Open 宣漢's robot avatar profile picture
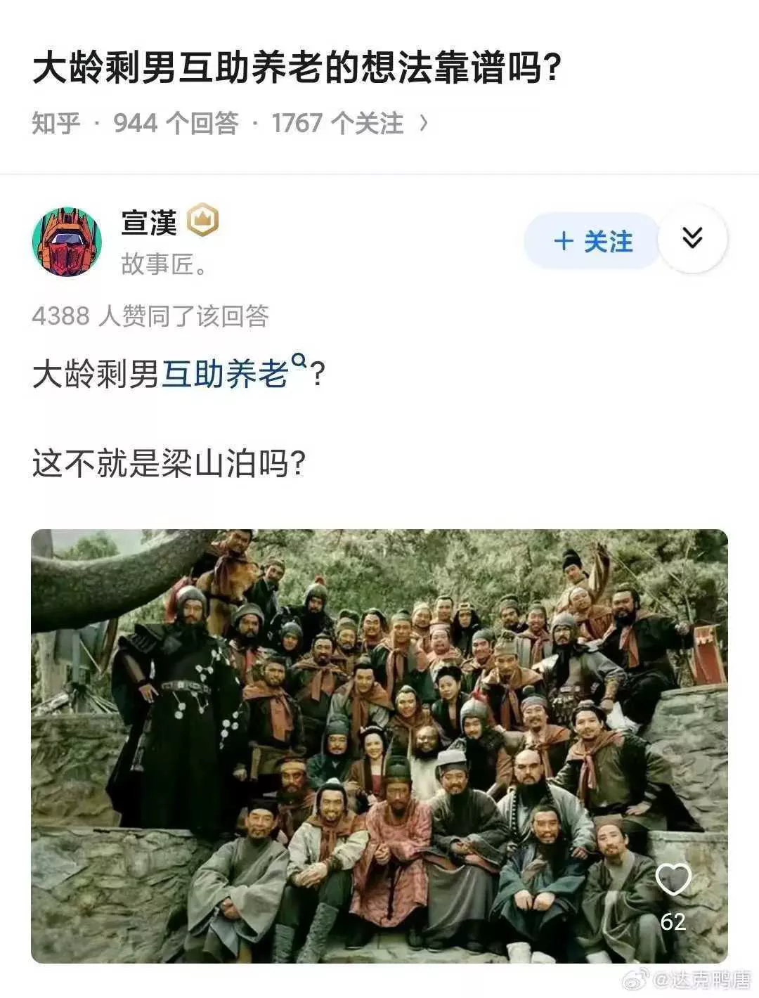 coord(67,241)
